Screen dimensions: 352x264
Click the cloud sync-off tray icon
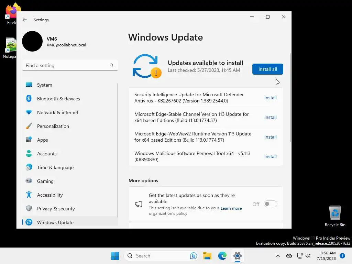click(x=289, y=256)
